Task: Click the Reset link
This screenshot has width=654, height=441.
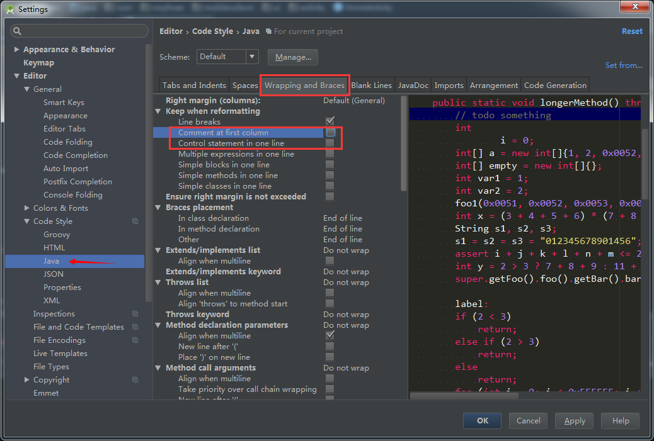Action: coord(631,31)
